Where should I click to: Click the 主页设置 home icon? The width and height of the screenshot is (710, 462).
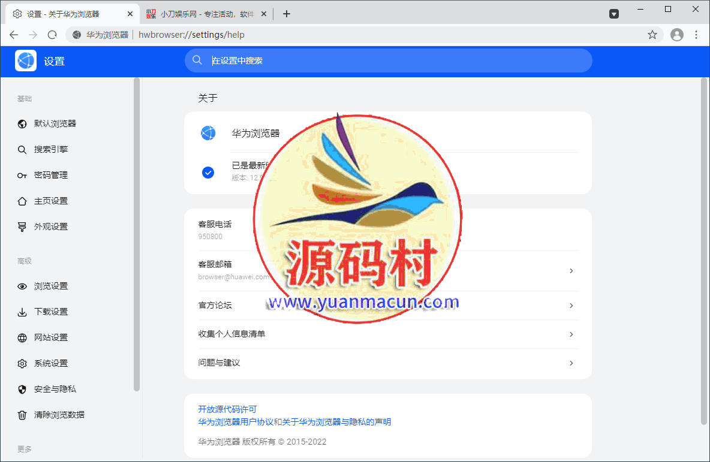[x=22, y=201]
